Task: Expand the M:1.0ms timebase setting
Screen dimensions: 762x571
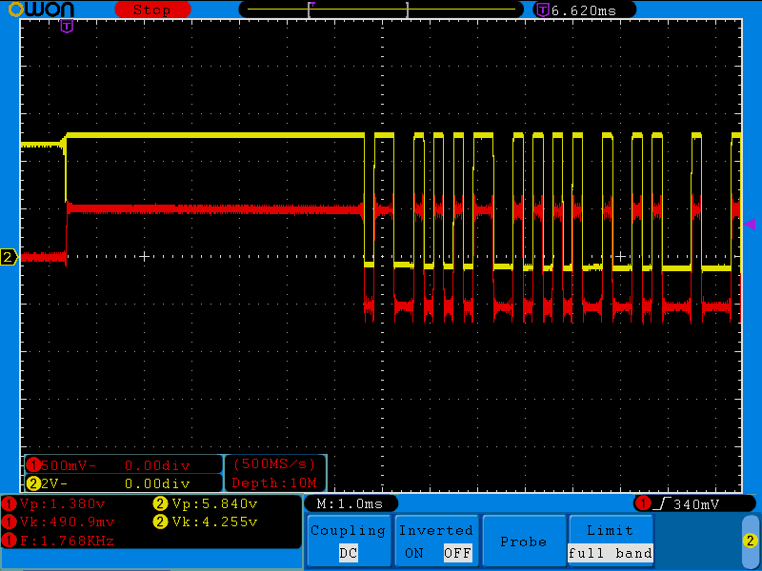Action: 350,503
